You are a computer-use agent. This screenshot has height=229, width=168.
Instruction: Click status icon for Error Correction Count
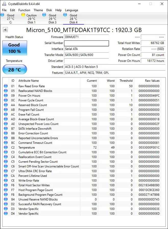coord(6,133)
